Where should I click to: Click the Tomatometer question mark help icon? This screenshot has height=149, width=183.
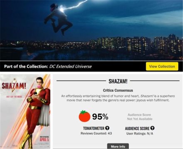tap(107, 128)
